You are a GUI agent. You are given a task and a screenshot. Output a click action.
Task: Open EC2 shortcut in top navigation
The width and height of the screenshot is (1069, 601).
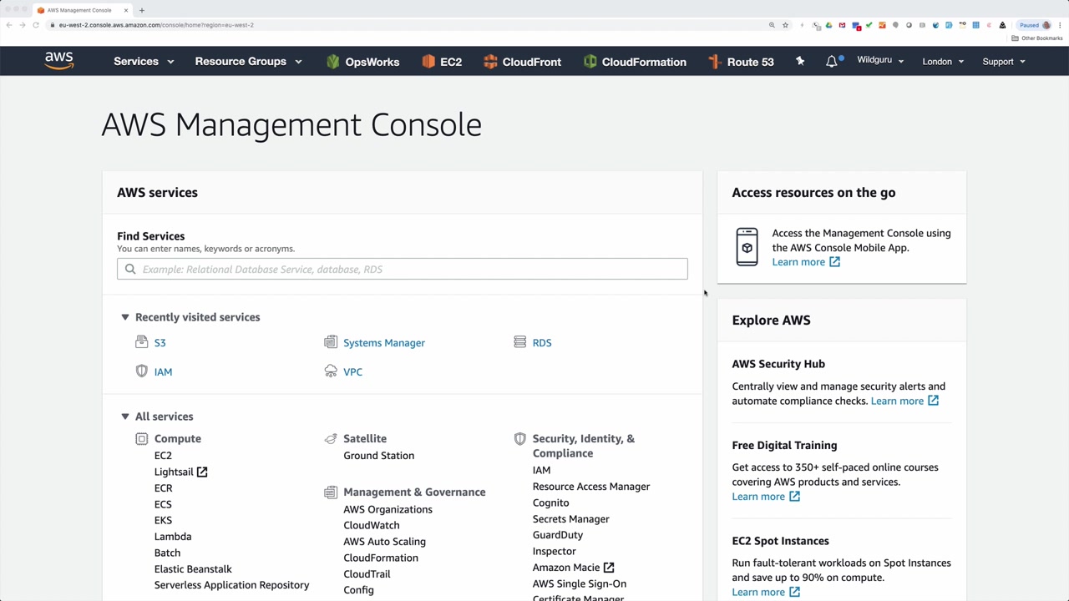pyautogui.click(x=442, y=62)
